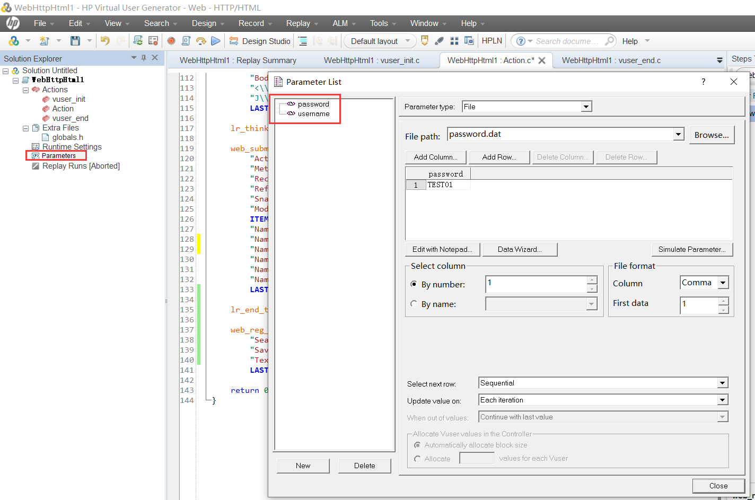This screenshot has height=500, width=755.
Task: Collapse the WebHttpHtml1 script node
Action: pyautogui.click(x=16, y=80)
